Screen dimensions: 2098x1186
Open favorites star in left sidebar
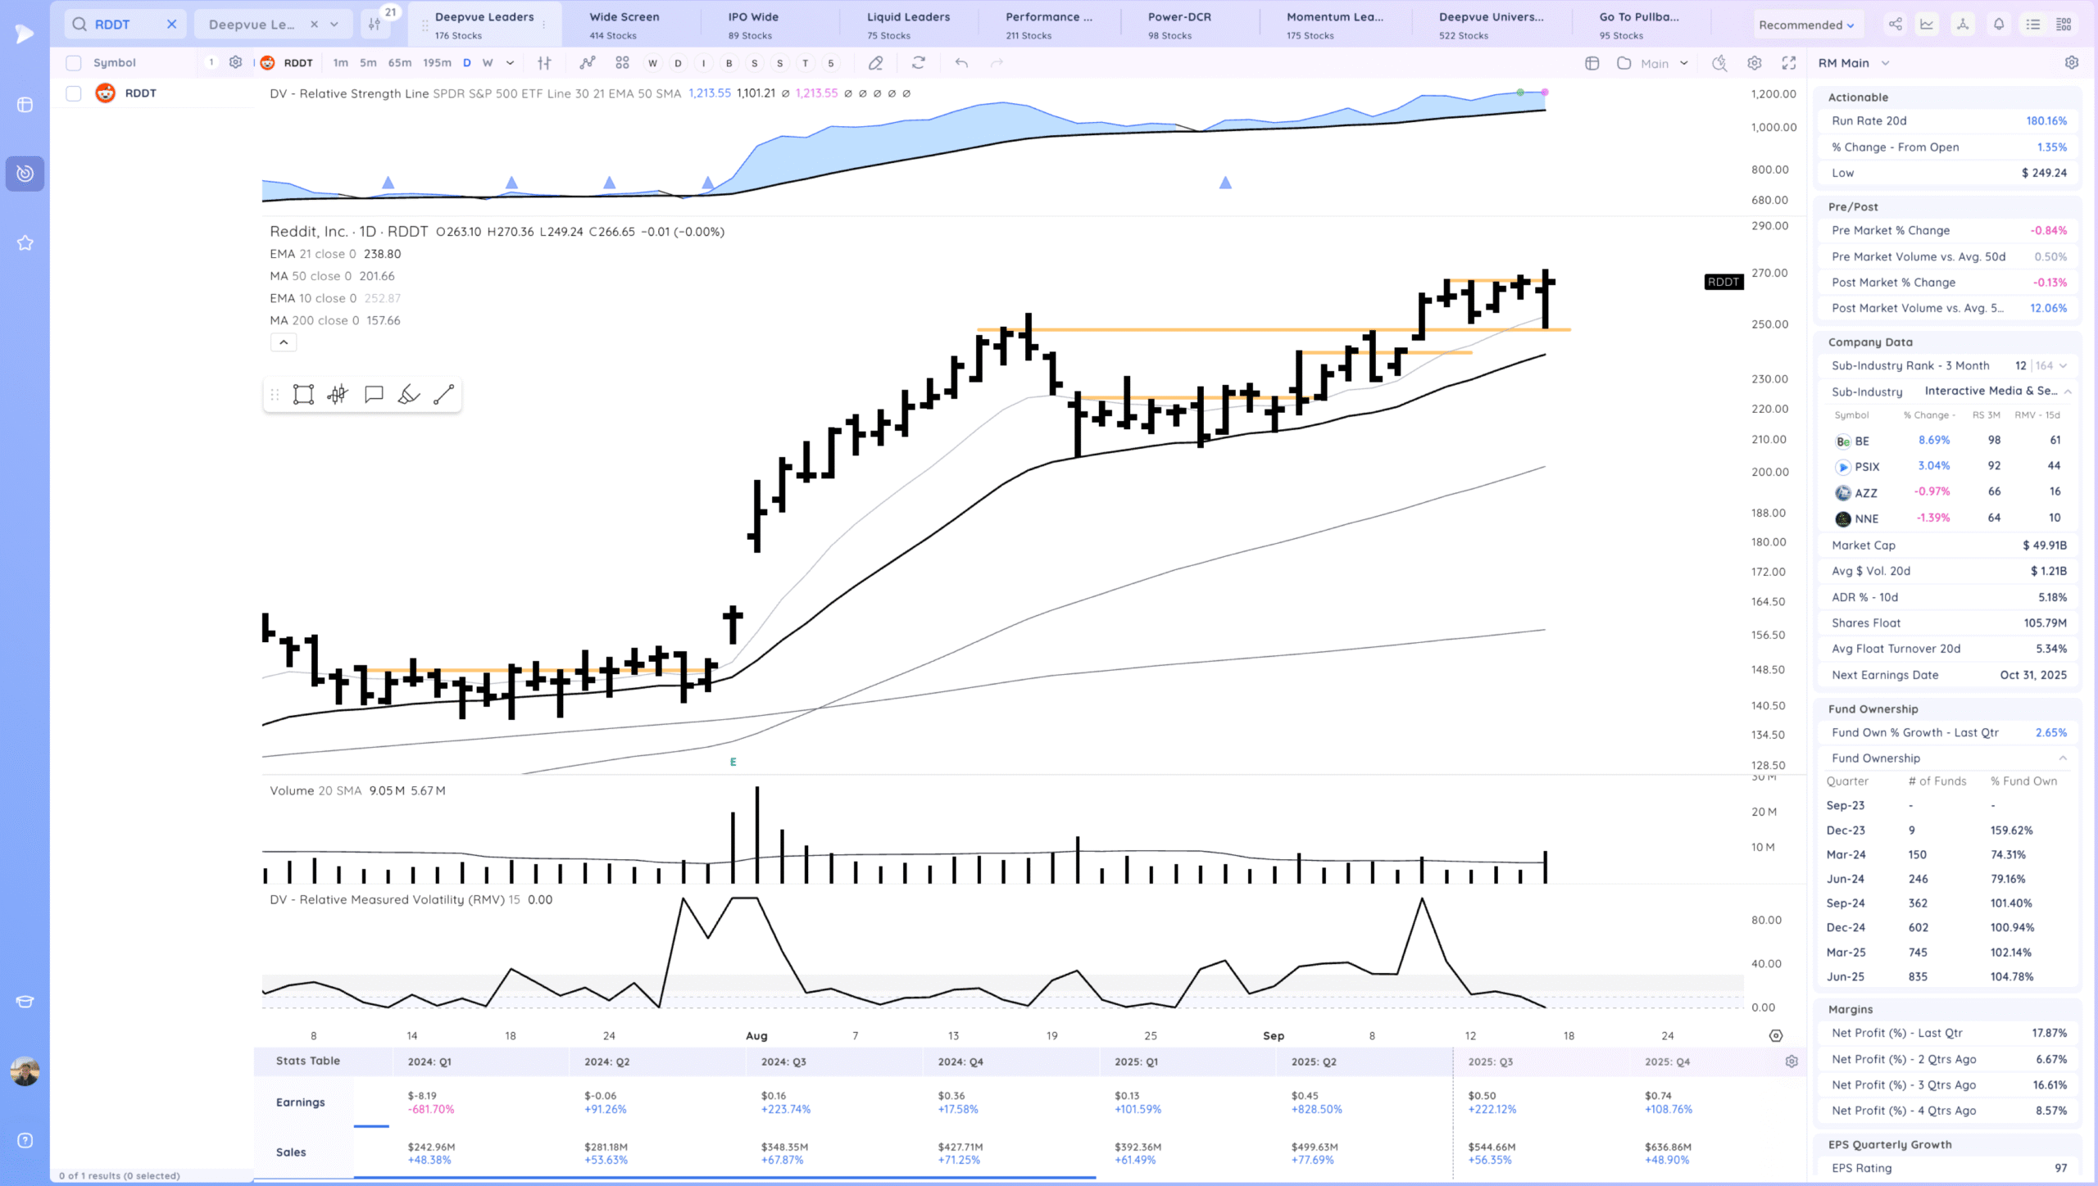[25, 243]
